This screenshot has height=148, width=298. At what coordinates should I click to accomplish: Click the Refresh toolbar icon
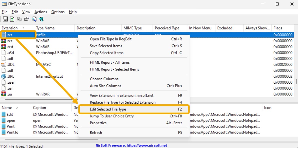tap(12, 19)
